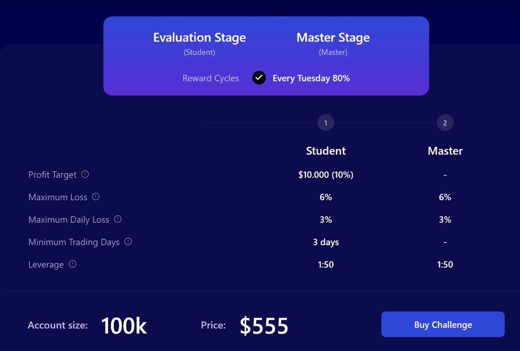Click the Maximum Daily Loss info icon
This screenshot has height=351, width=520.
(118, 219)
